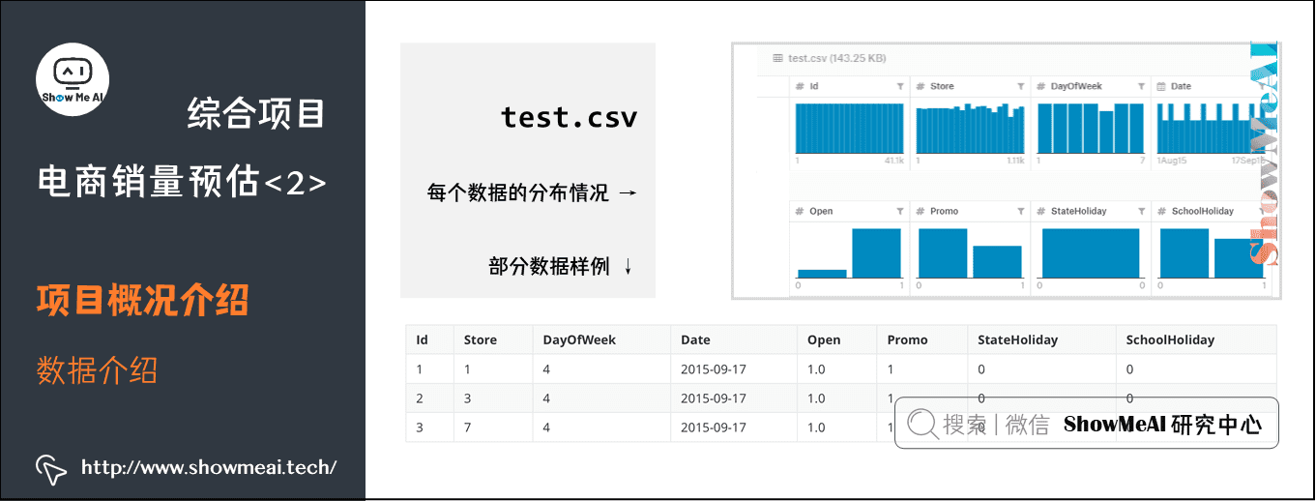Click the DayOfWeek distribution histogram
This screenshot has height=501, width=1316.
coord(1090,128)
